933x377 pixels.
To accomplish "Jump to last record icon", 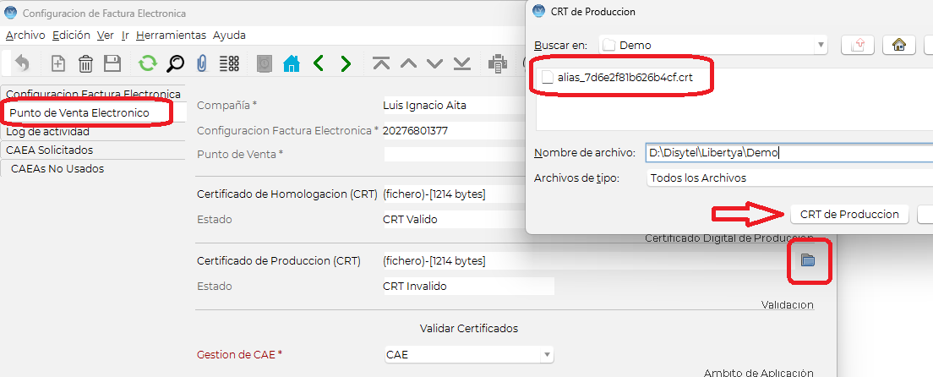I will tap(461, 63).
